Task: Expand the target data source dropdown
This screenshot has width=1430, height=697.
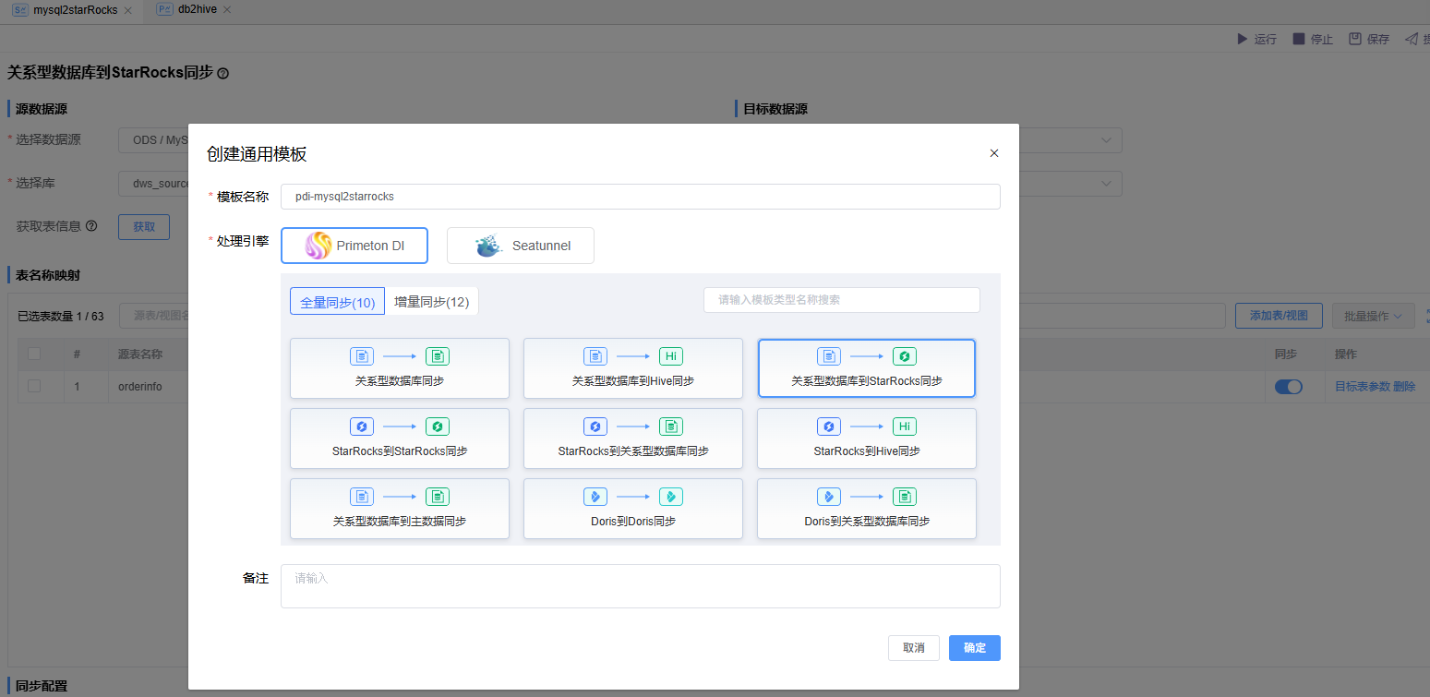Action: pos(1106,140)
